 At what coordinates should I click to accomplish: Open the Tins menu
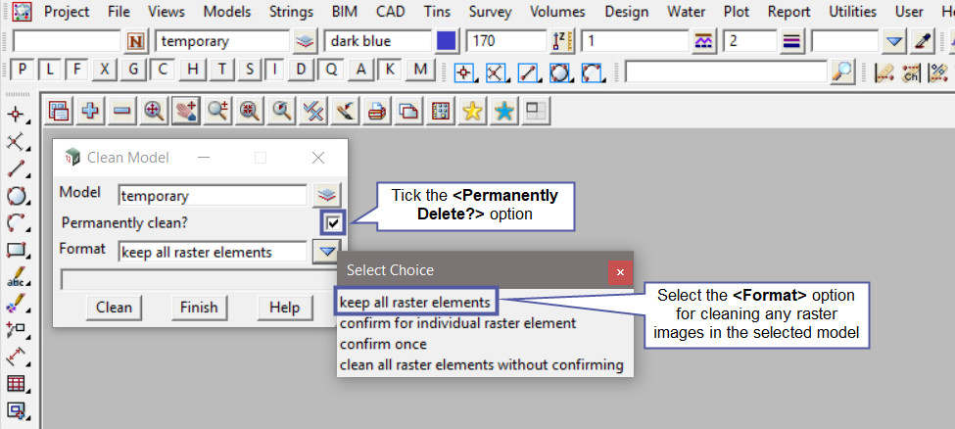click(x=438, y=12)
